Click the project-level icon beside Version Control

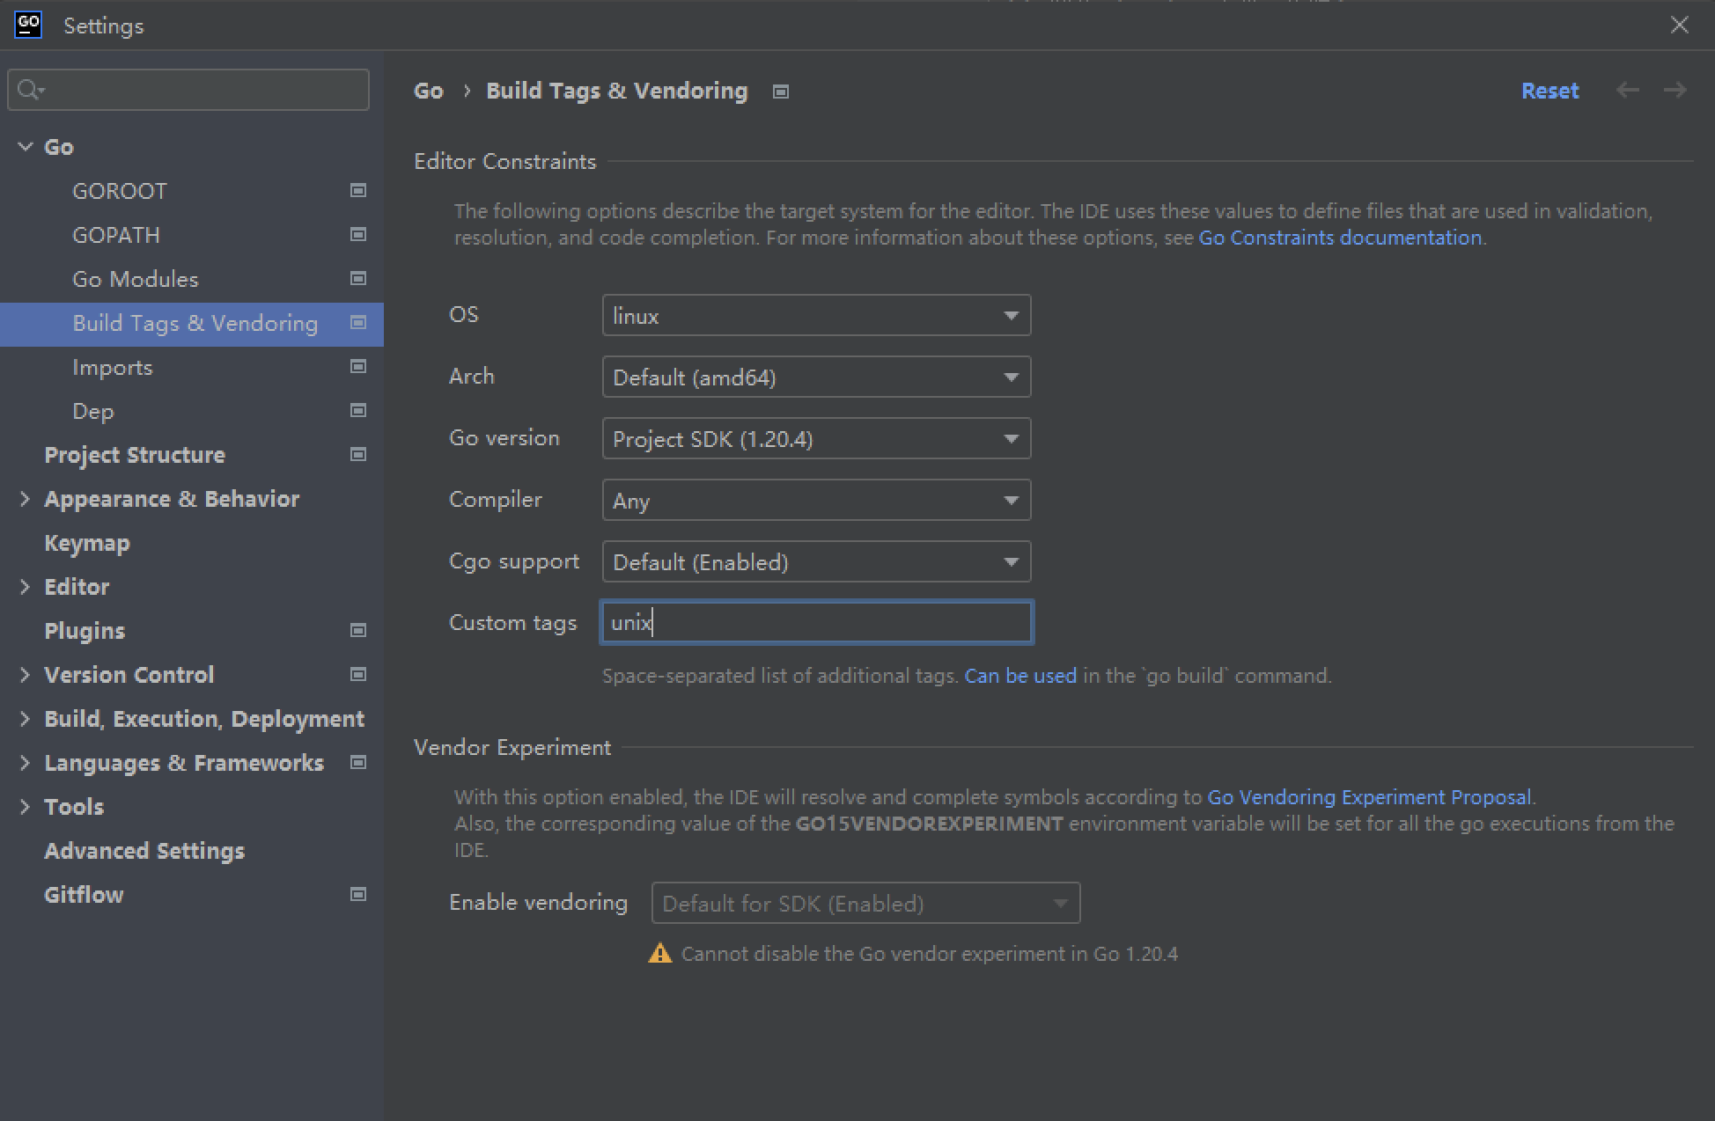pos(358,674)
